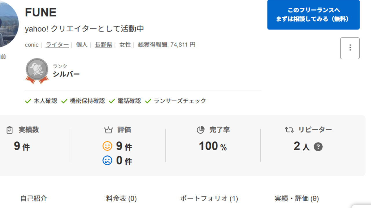Select the ポートフォリオ (1) tab

point(209,199)
